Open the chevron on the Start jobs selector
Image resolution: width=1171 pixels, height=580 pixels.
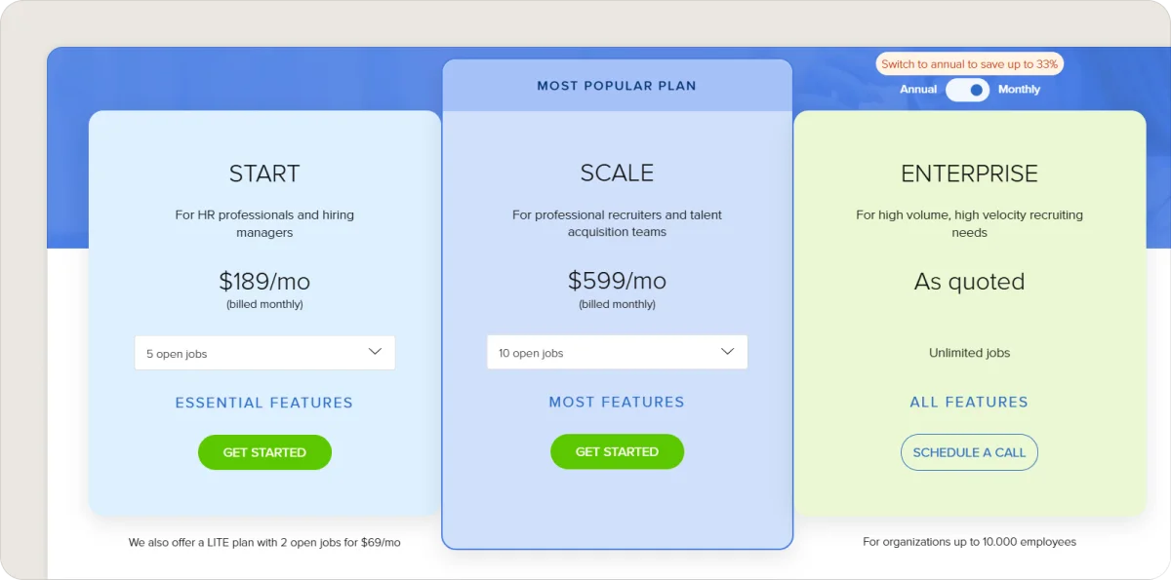pos(375,352)
